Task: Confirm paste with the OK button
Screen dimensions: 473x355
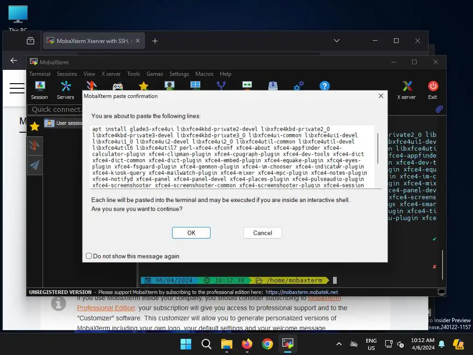Action: 191,233
